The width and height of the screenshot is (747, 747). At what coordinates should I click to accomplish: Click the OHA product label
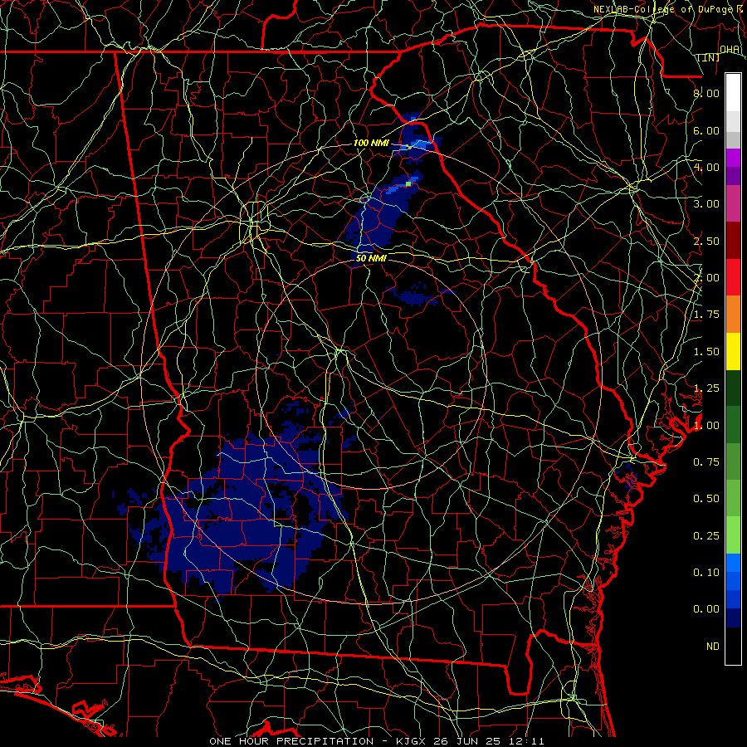coord(730,50)
